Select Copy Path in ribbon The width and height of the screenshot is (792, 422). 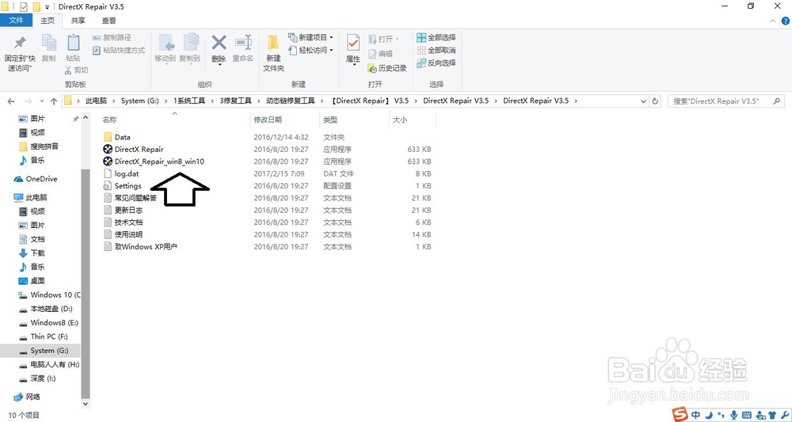click(x=112, y=37)
